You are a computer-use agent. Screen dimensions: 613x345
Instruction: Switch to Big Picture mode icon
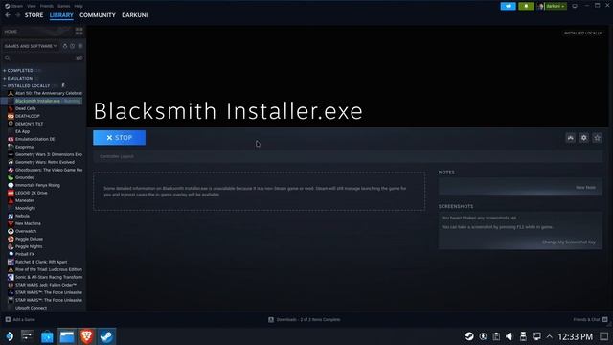pyautogui.click(x=575, y=6)
